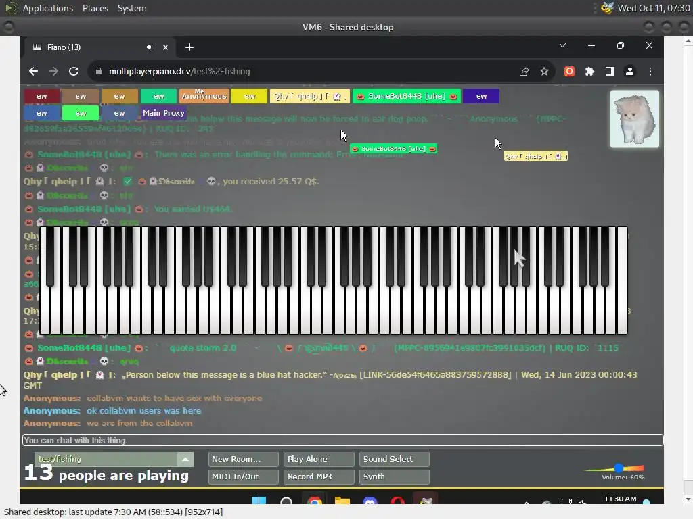693x519 pixels.
Task: Click the chat message input field
Action: tap(342, 440)
